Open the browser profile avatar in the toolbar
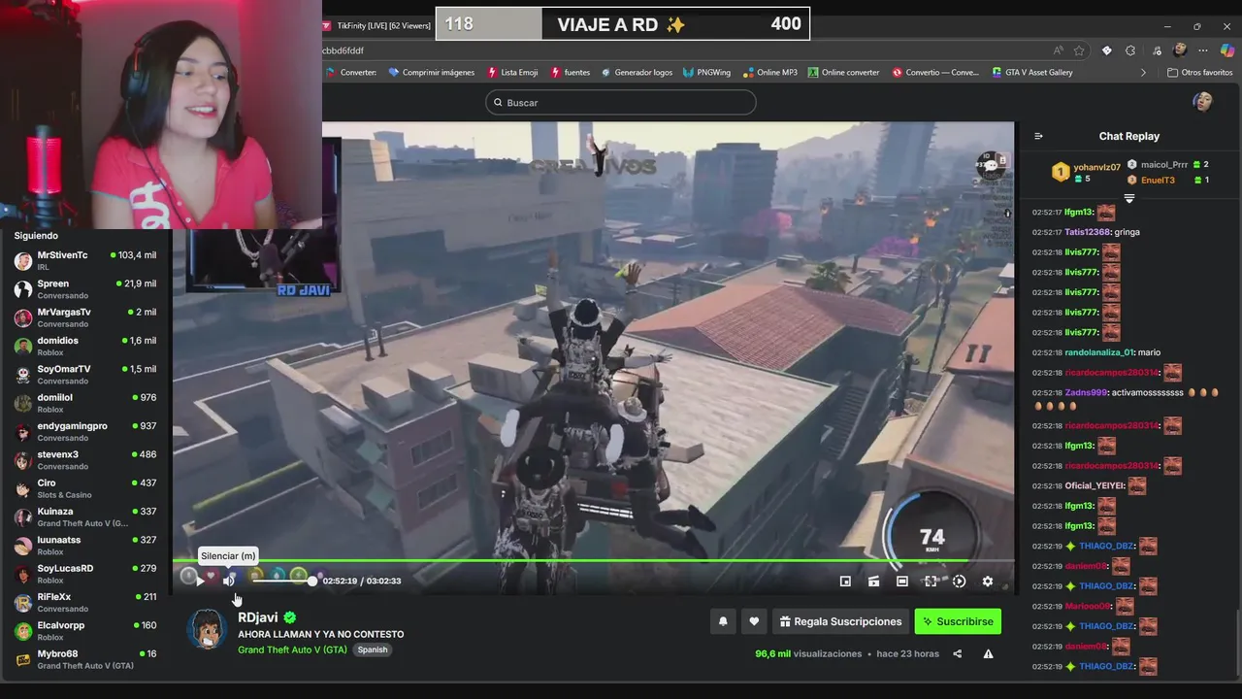The width and height of the screenshot is (1242, 699). 1180,50
